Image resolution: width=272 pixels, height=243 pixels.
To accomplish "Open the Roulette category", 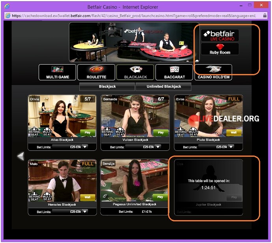I will coord(96,72).
